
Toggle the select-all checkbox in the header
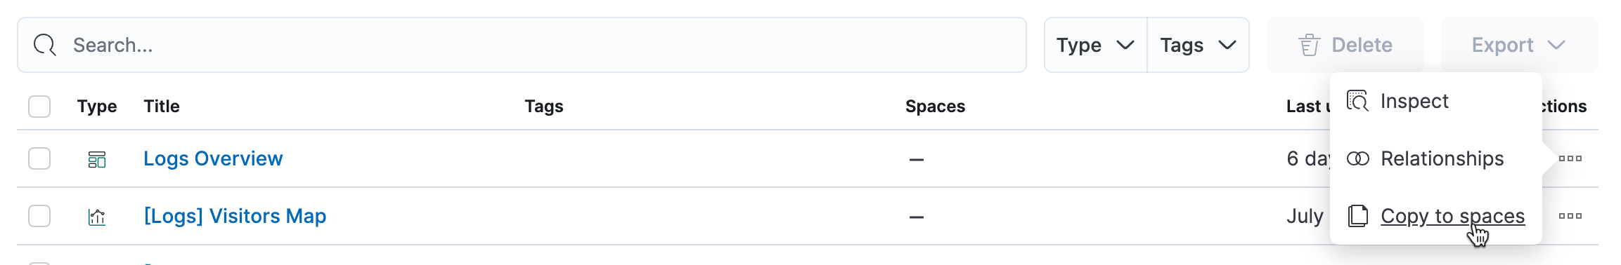39,107
